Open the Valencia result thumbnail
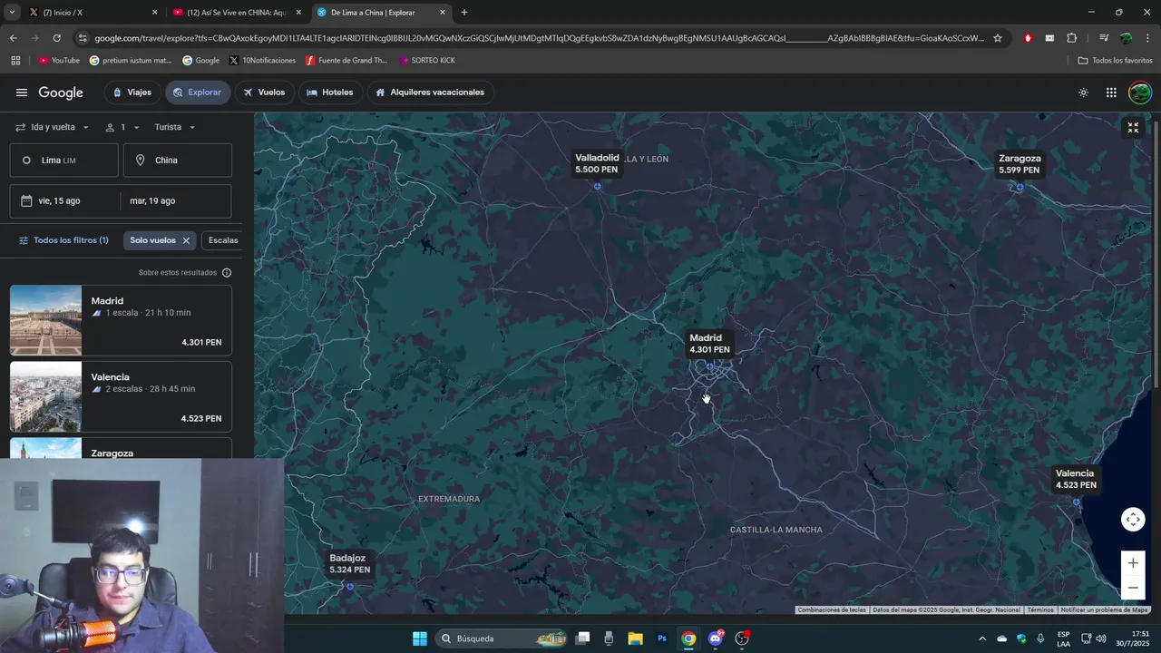This screenshot has height=653, width=1161. [x=45, y=396]
